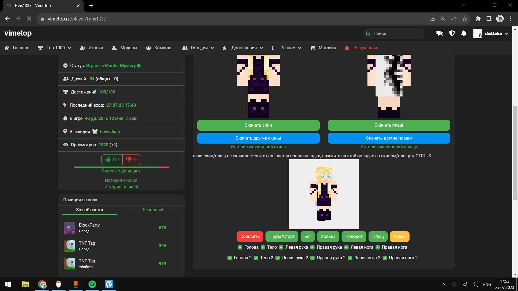
Task: Expand the Гильдии dropdown menu
Action: [x=199, y=48]
